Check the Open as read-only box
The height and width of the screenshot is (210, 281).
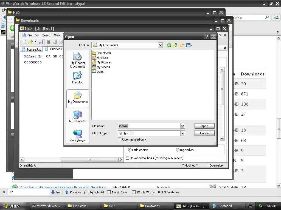(120, 139)
